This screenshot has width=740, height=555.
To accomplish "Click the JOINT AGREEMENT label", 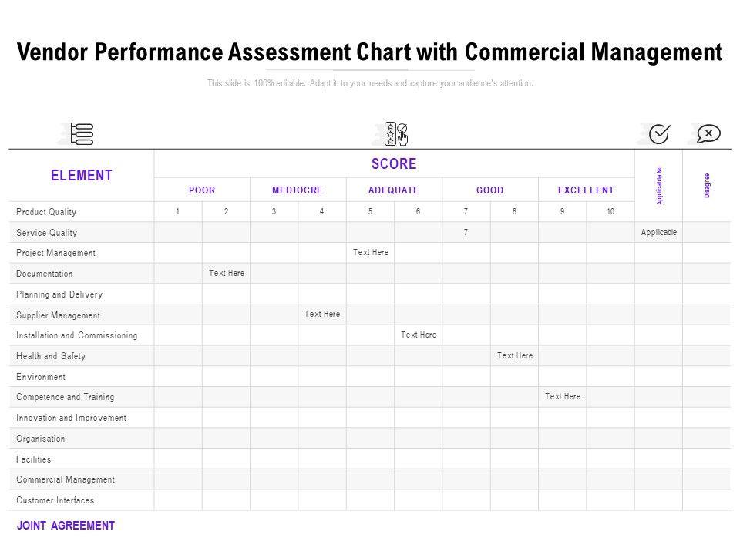I will pos(66,526).
